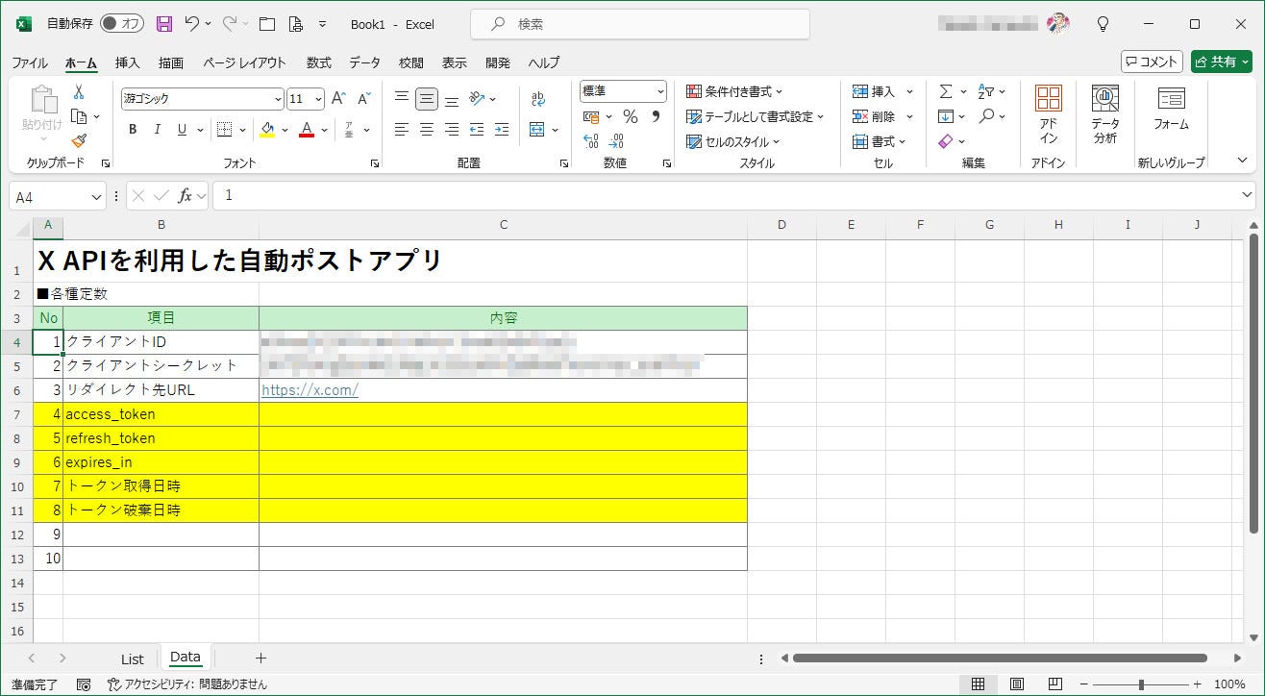The image size is (1265, 696).
Task: Toggle AutoSave switch off/on
Action: [121, 24]
